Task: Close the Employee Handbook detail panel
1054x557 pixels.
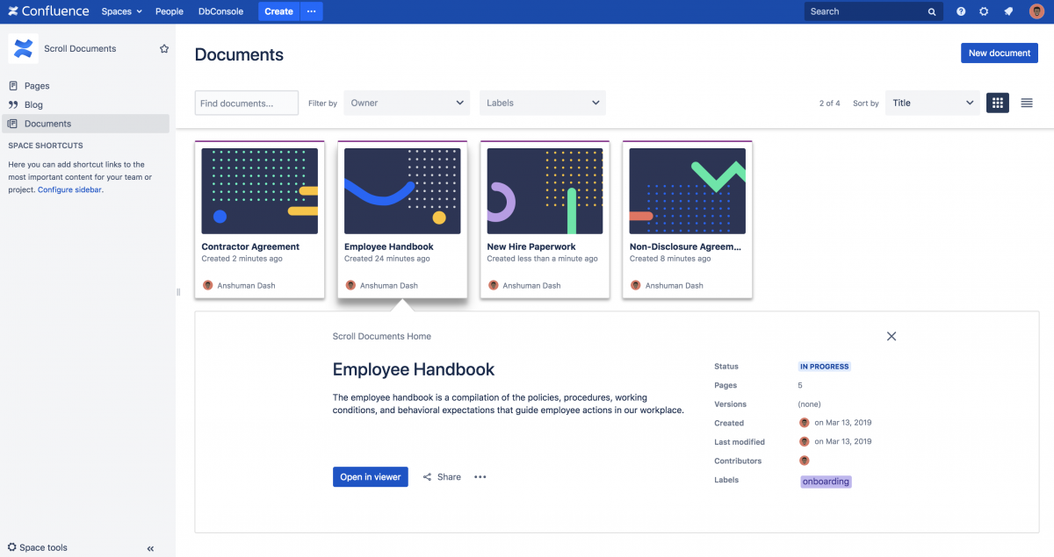Action: coord(892,336)
